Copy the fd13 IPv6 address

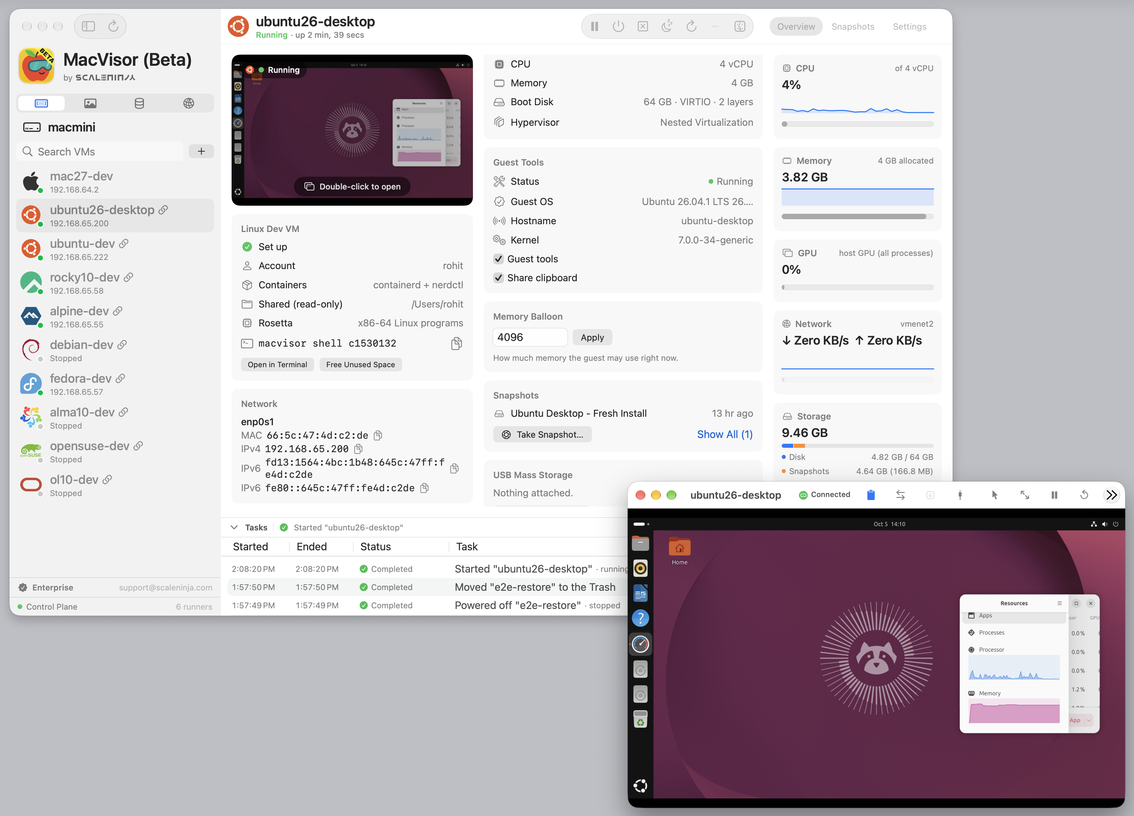coord(454,468)
